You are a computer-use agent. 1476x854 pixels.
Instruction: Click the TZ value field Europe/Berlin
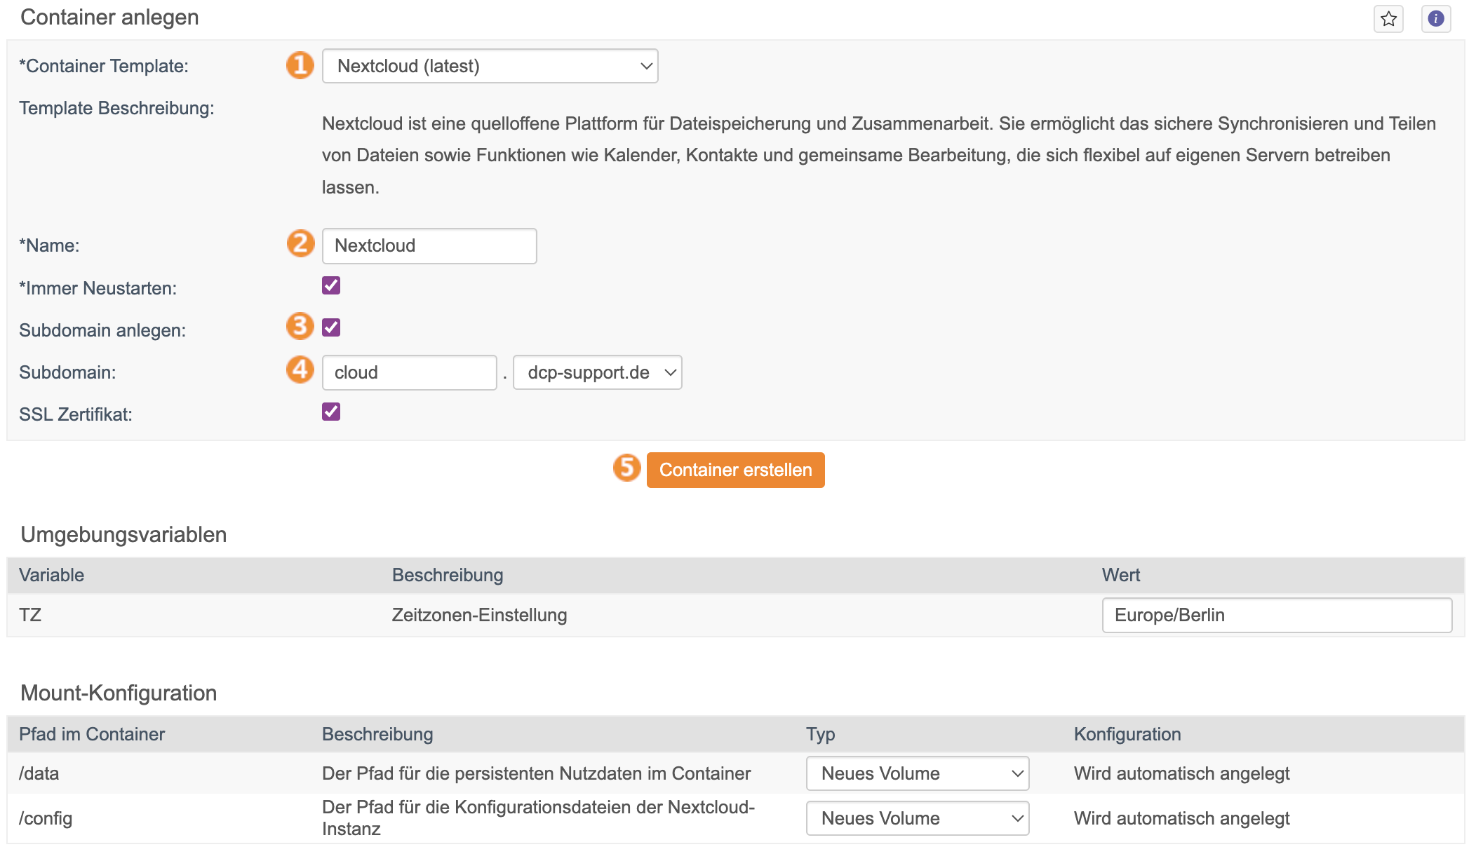1276,615
